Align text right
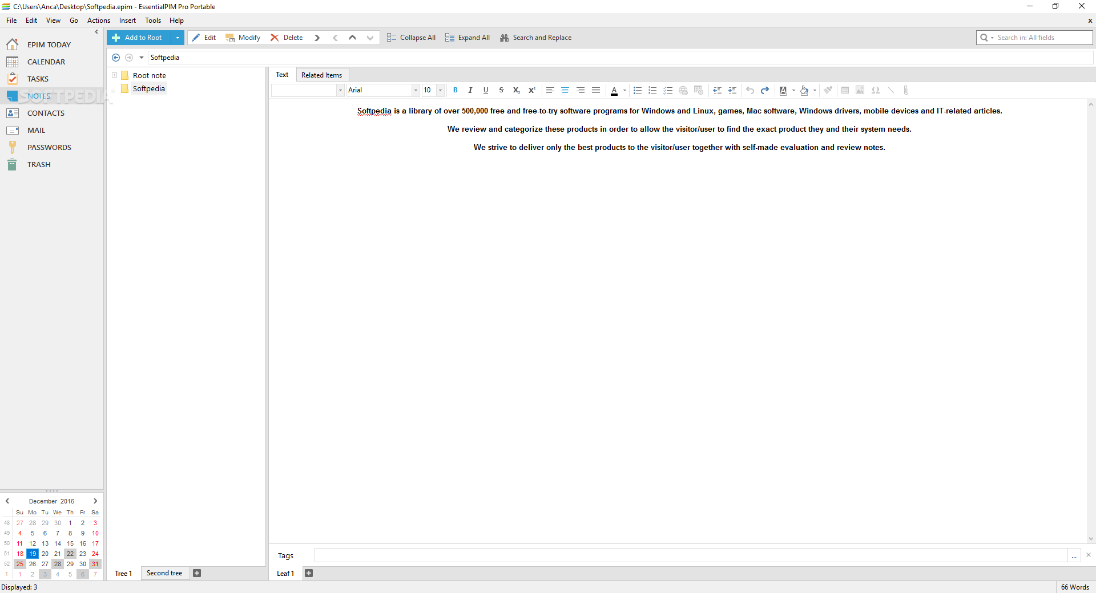Screen dimensions: 1096x593 581,90
